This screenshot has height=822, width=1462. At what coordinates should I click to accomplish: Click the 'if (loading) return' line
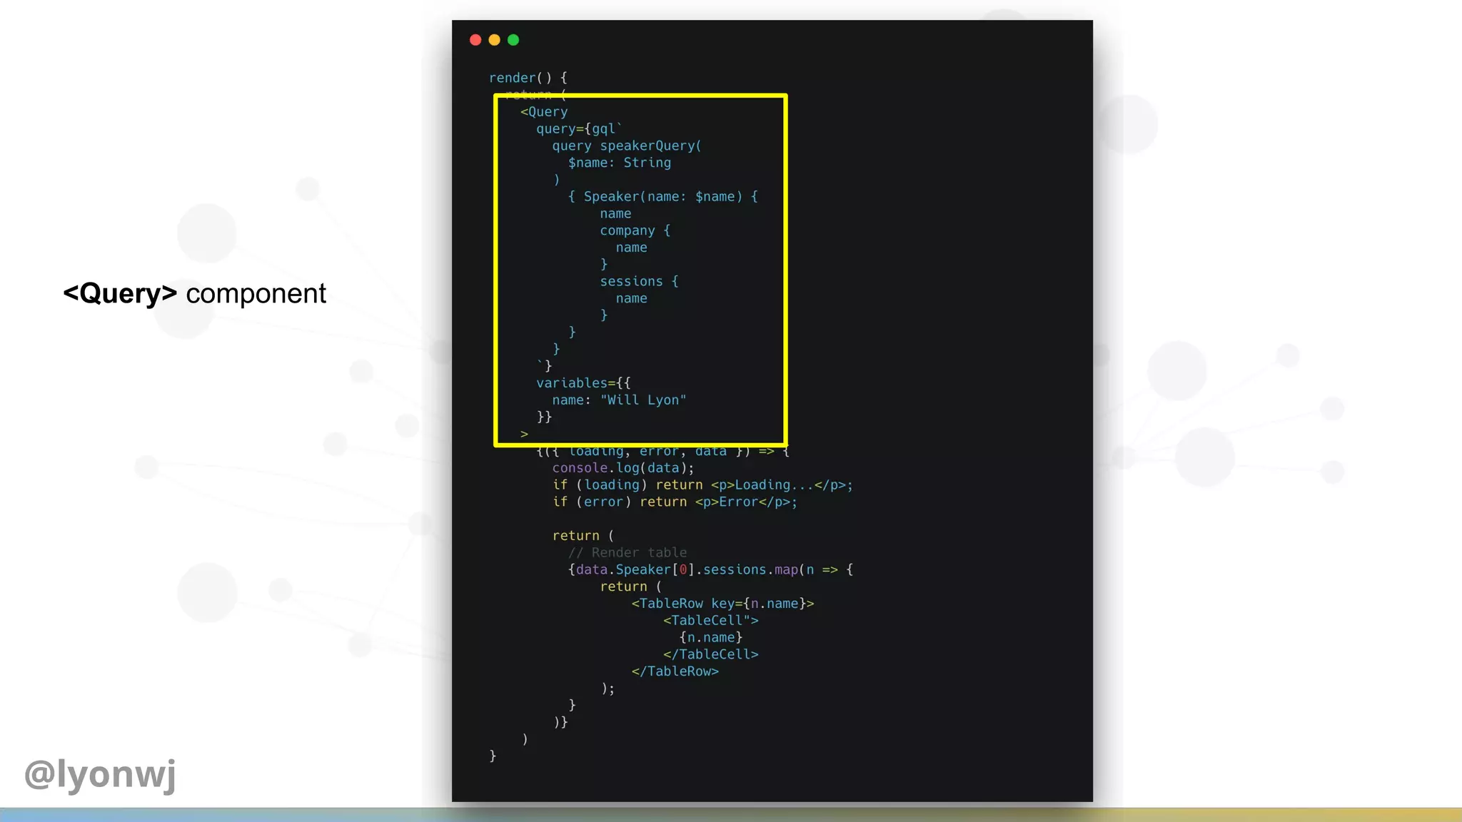click(x=702, y=485)
